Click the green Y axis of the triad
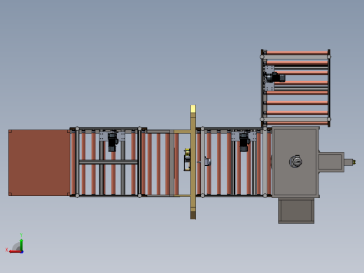This screenshot has height=273, width=364. click(x=21, y=244)
